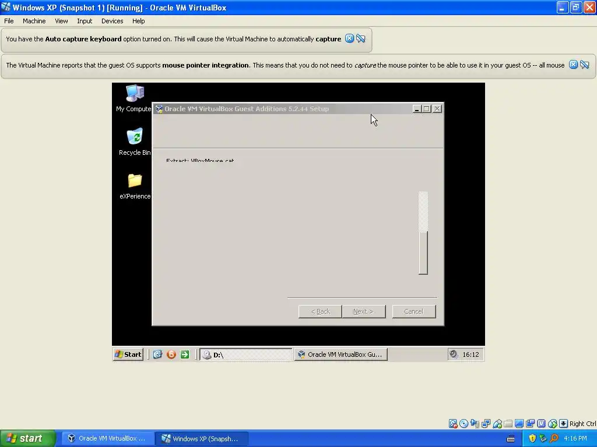Screen dimensions: 597x447
Task: Click the host clock showing 4:16 PM
Action: 575,439
